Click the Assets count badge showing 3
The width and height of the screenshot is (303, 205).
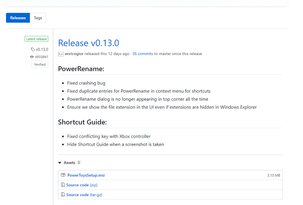[x=79, y=163]
